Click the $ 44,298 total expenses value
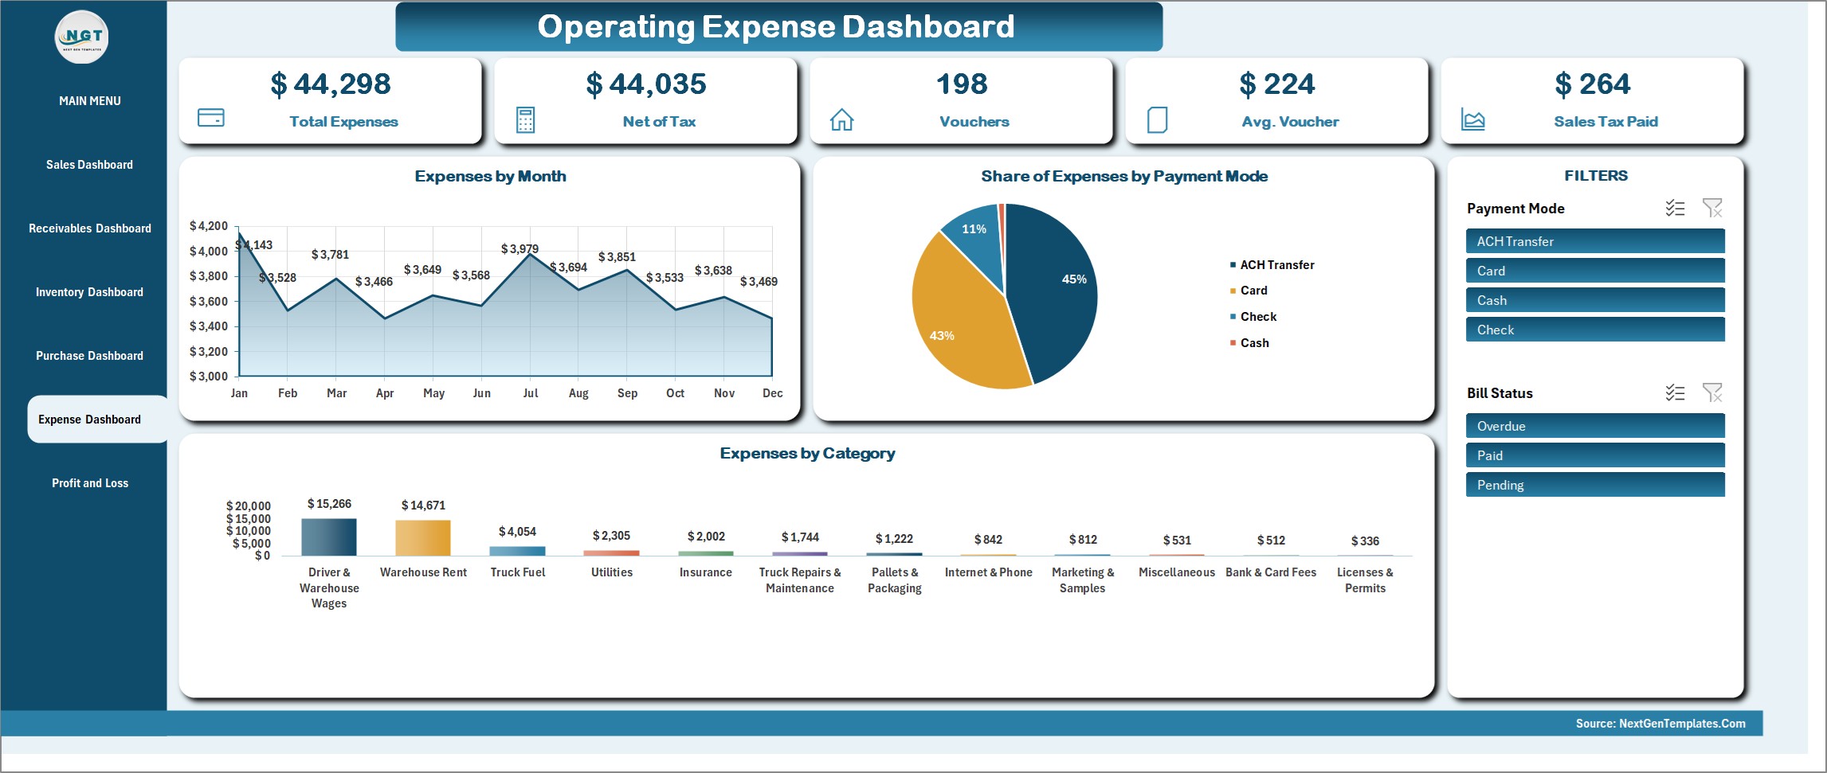Image resolution: width=1827 pixels, height=773 pixels. [x=331, y=84]
